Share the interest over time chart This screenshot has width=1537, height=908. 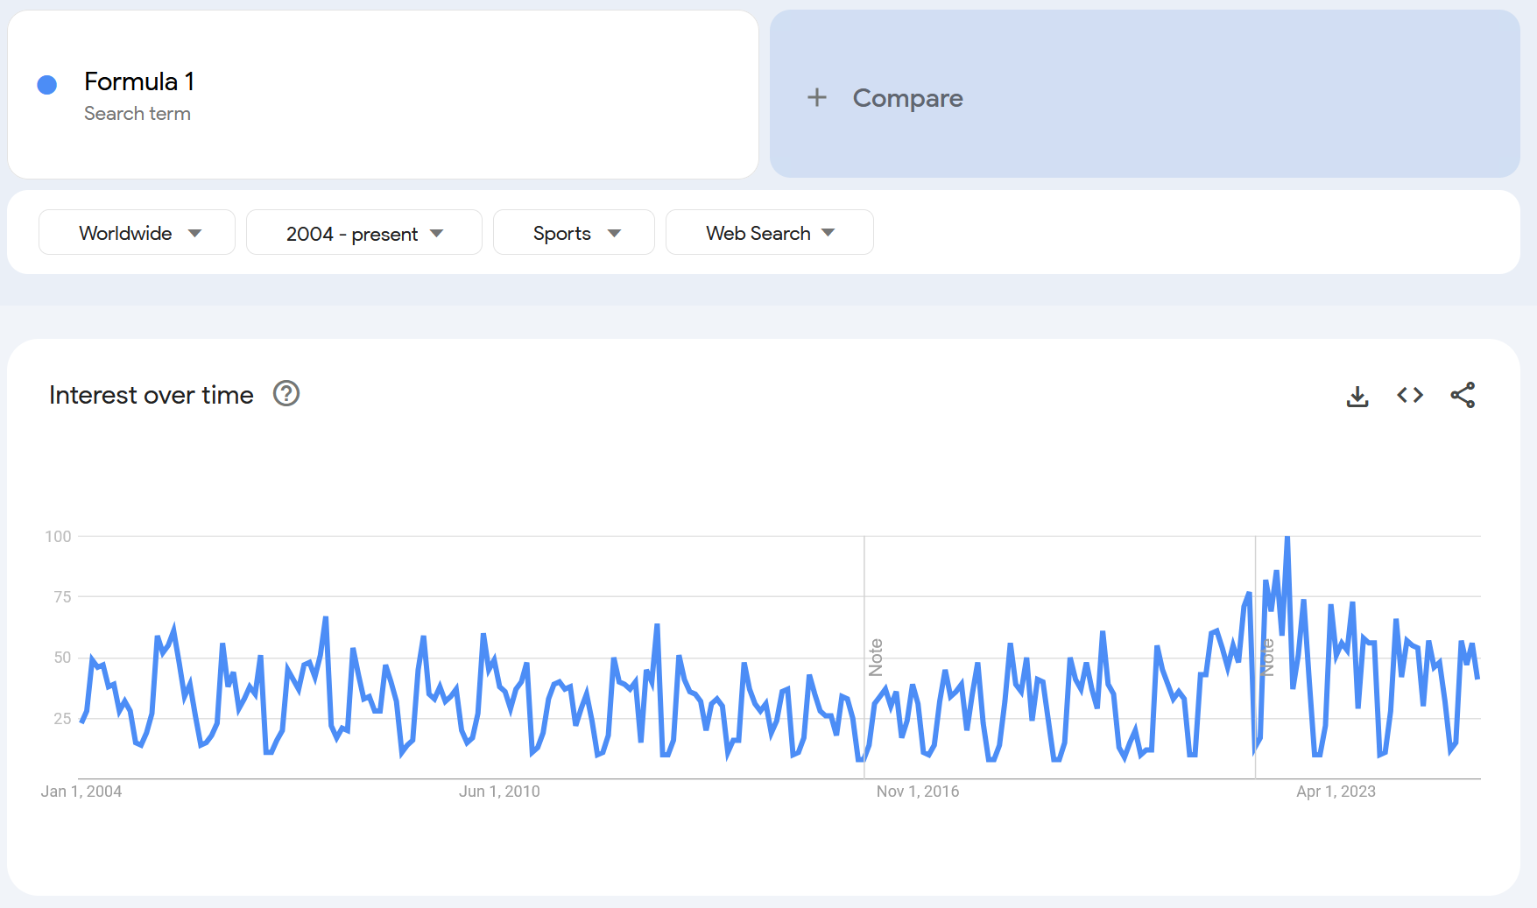pyautogui.click(x=1463, y=395)
